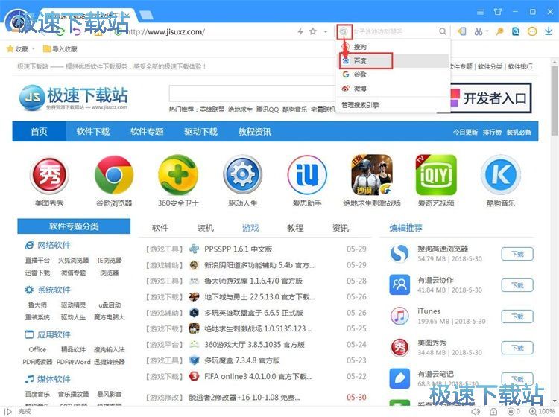Open 爱奇艺视频 iQIYI icon
This screenshot has width=559, height=417.
[x=436, y=174]
